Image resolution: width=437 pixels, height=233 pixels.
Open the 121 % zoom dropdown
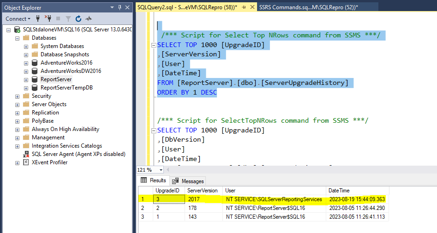[x=161, y=170]
